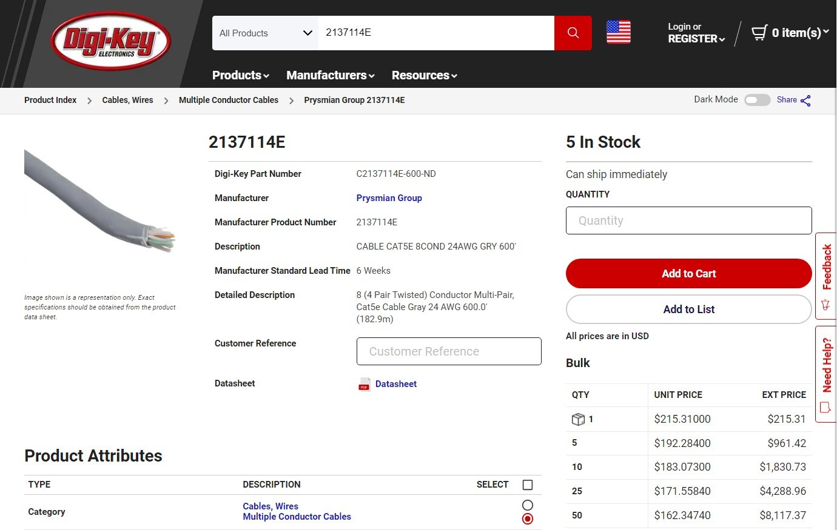Select the US flag country icon
This screenshot has width=837, height=530.
[x=619, y=32]
